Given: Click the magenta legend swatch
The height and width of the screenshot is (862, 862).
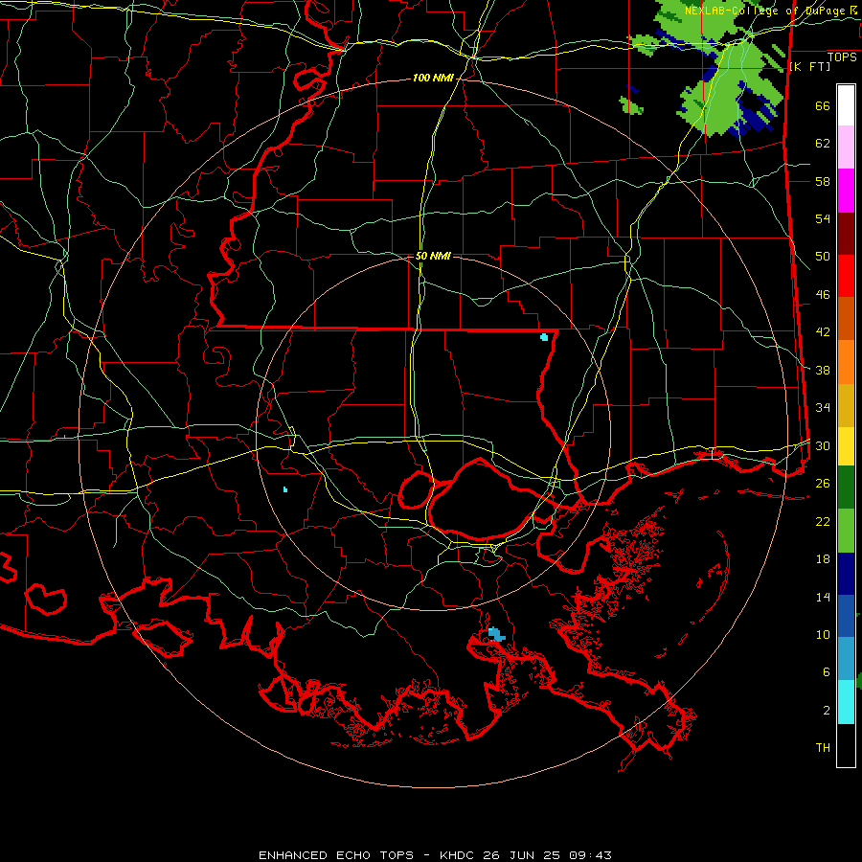Looking at the screenshot, I should click(846, 191).
